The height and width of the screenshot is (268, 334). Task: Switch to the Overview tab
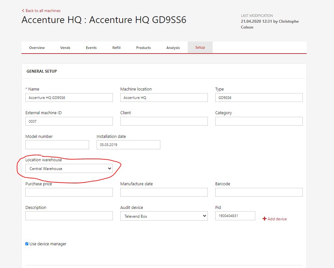(x=37, y=48)
